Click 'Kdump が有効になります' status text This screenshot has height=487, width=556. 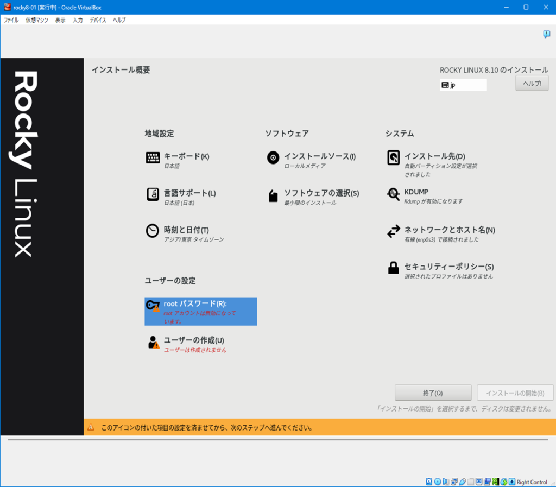click(433, 201)
